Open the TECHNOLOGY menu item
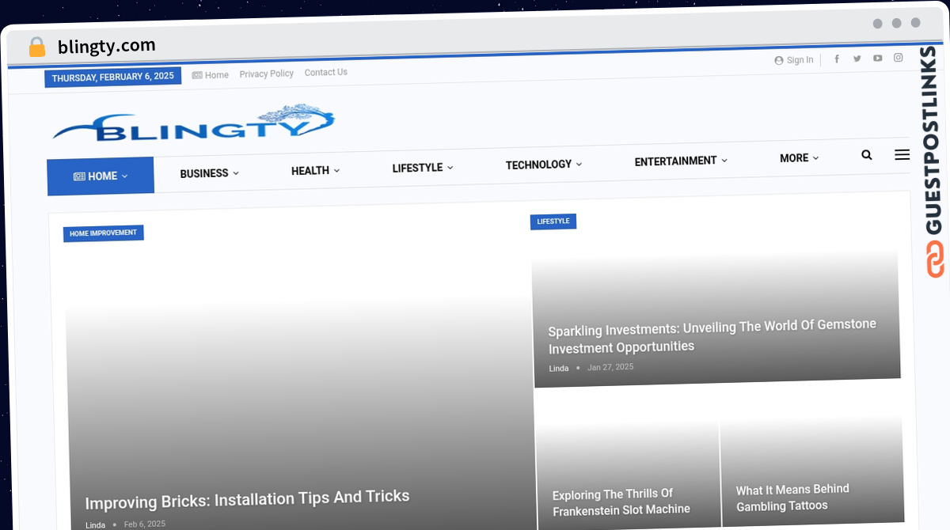The width and height of the screenshot is (950, 530). coord(544,165)
